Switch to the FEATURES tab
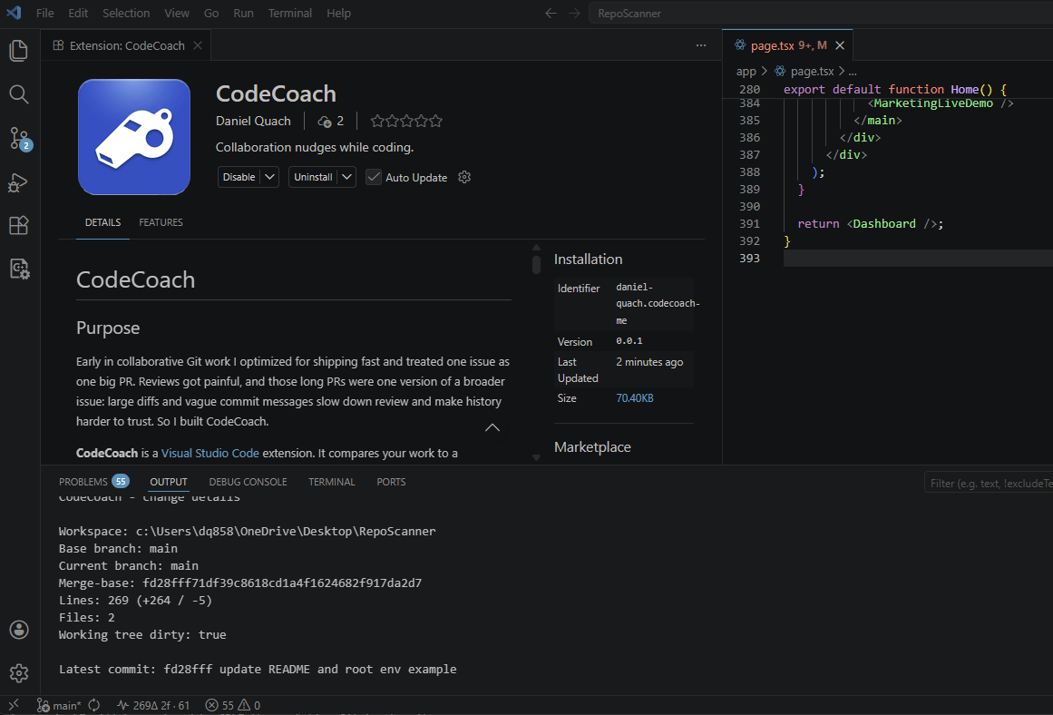This screenshot has width=1053, height=715. click(x=161, y=222)
